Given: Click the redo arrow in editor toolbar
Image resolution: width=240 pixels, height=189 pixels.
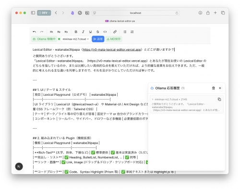Looking at the screenshot, I should 42,32.
